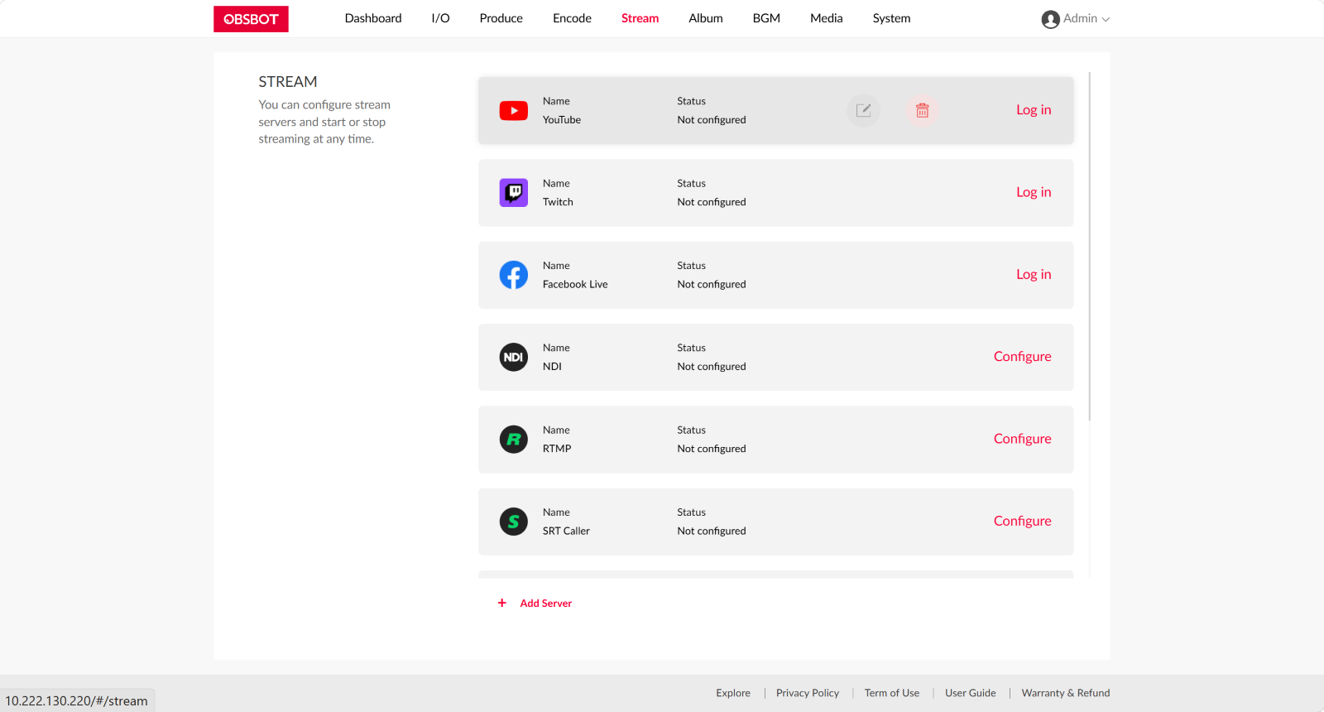Click the SRT Caller logo icon
1324x712 pixels.
click(514, 522)
